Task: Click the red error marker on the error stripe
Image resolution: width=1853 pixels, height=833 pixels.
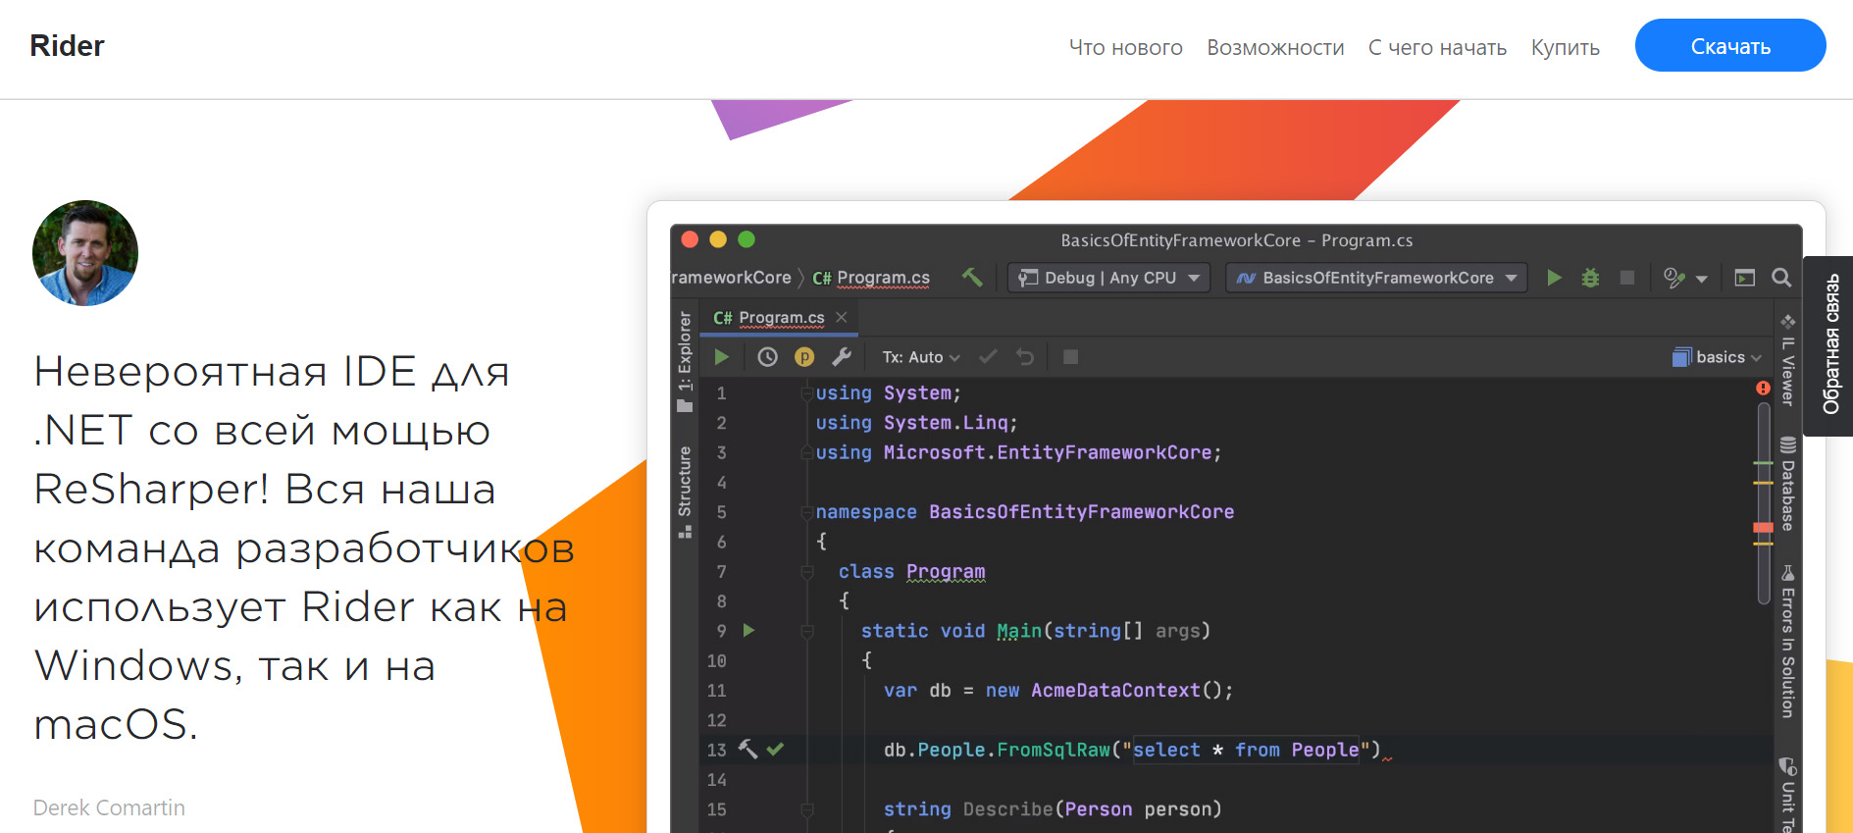Action: tap(1763, 528)
